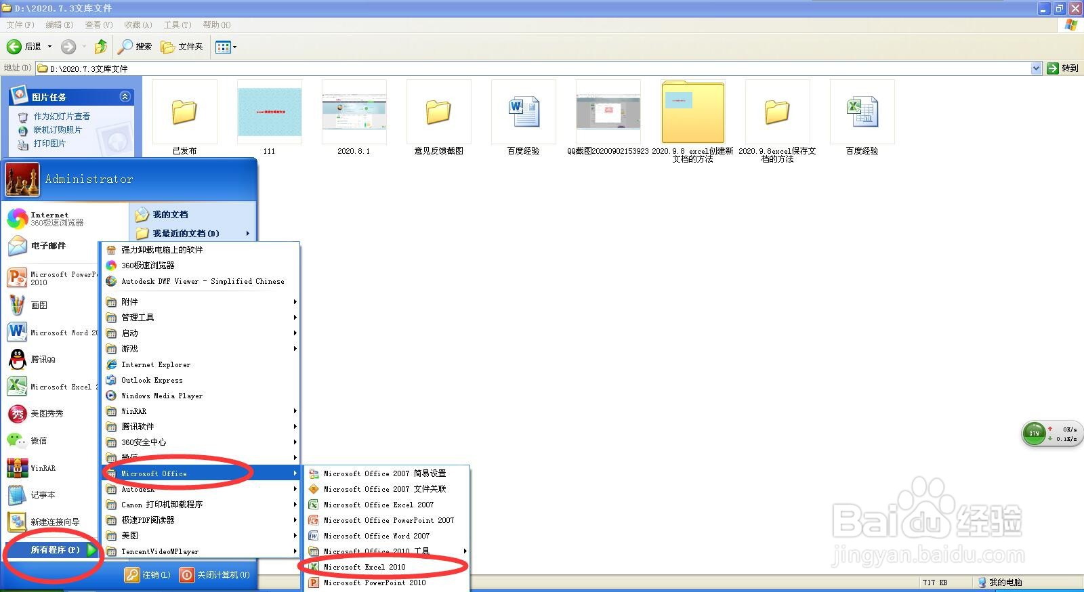Open the 帮助(H) menu
This screenshot has width=1084, height=592.
pos(217,25)
